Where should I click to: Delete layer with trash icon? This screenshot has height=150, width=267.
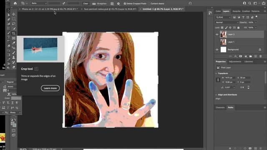pyautogui.click(x=260, y=56)
